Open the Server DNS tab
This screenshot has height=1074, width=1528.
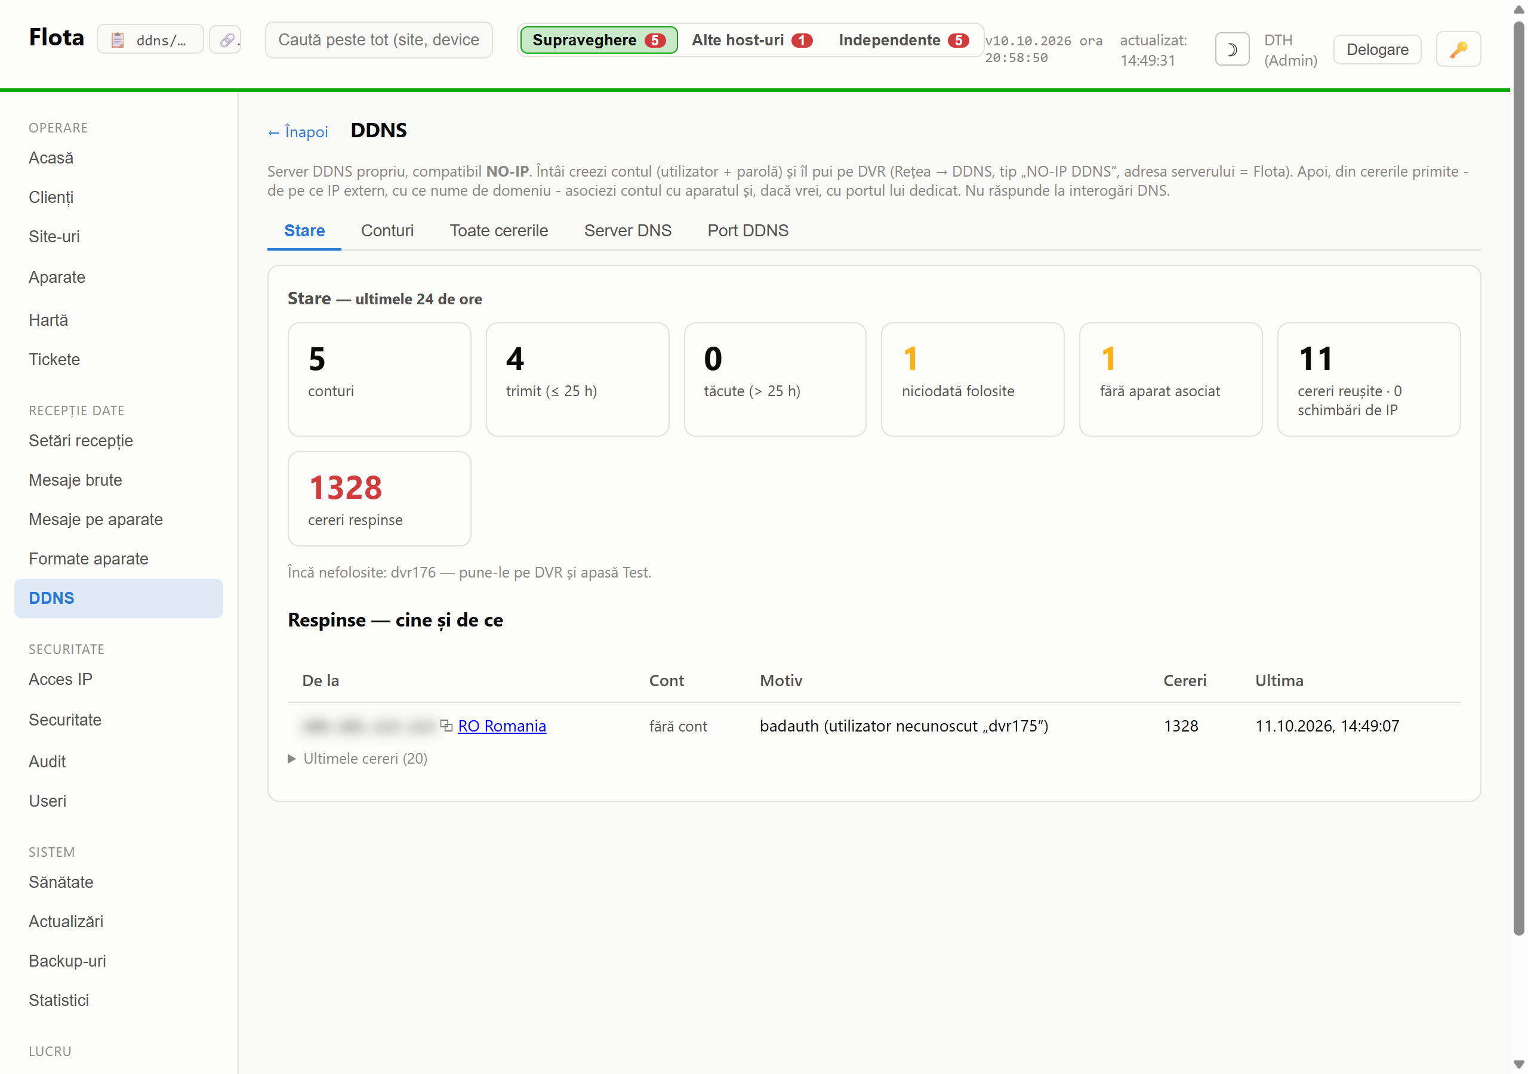coord(627,230)
